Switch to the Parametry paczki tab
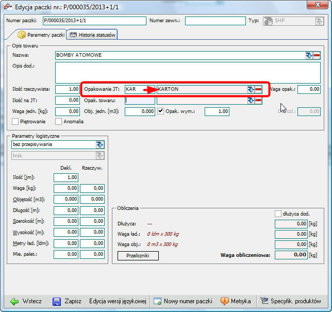The image size is (332, 312). (41, 35)
